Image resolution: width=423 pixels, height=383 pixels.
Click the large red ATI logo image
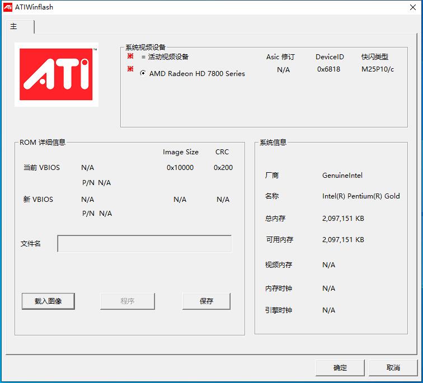pyautogui.click(x=56, y=74)
